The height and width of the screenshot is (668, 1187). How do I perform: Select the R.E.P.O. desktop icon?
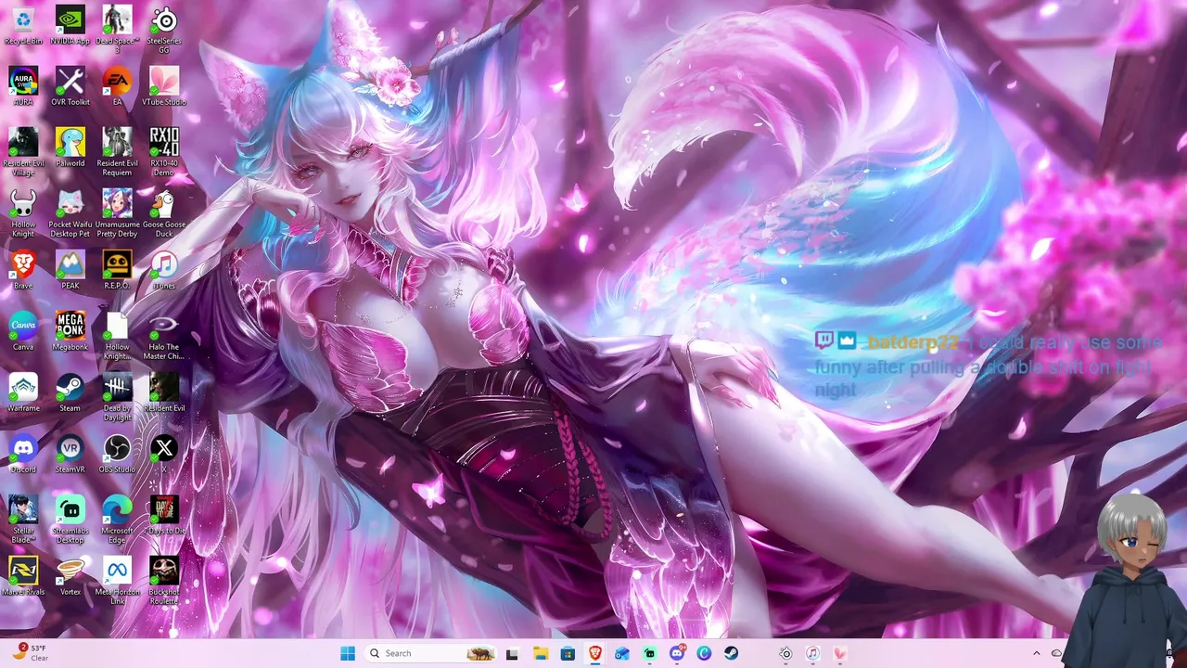pos(117,270)
